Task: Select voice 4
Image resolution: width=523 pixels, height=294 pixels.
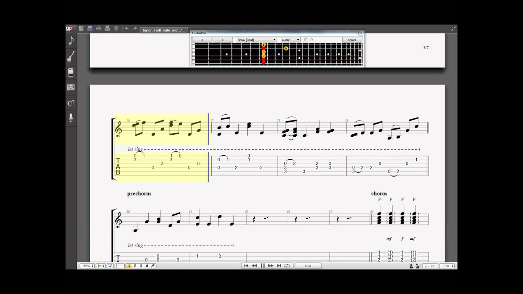Action: [147, 266]
